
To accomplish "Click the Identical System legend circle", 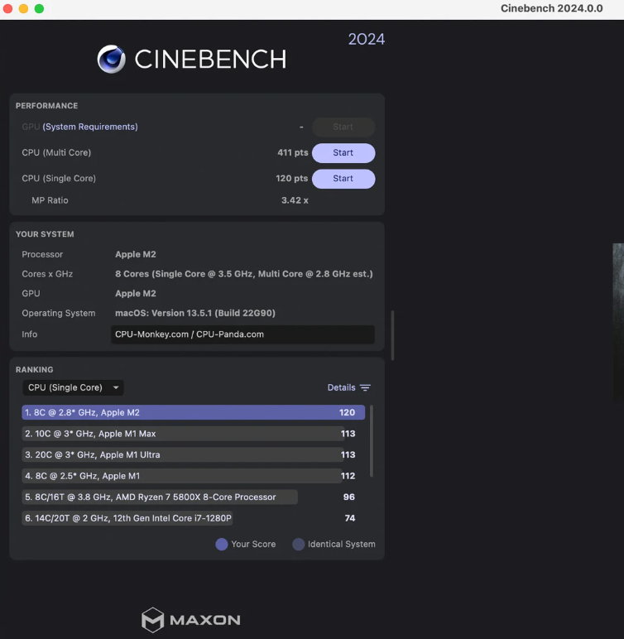I will coord(297,544).
